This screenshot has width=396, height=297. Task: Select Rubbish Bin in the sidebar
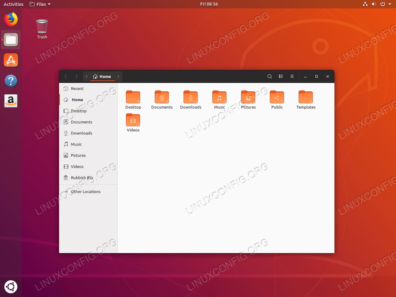pyautogui.click(x=82, y=177)
